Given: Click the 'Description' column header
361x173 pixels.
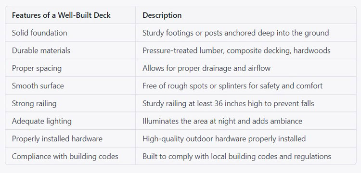Looking at the screenshot, I should (x=162, y=15).
